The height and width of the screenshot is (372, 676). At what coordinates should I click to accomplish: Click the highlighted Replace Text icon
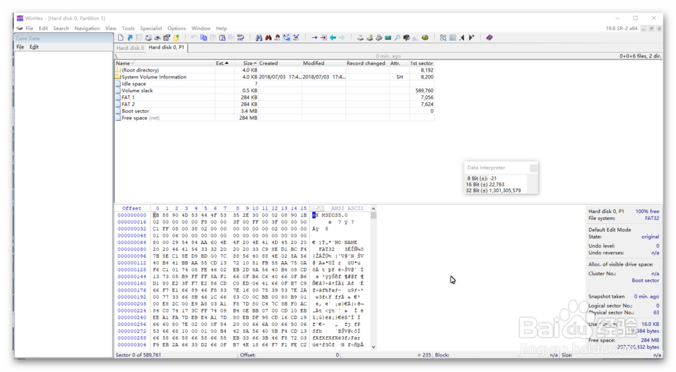point(287,38)
